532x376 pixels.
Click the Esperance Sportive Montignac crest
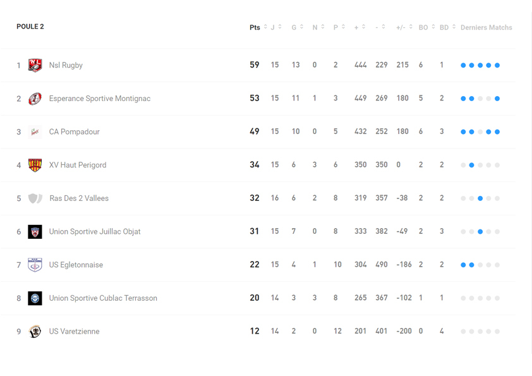[35, 99]
